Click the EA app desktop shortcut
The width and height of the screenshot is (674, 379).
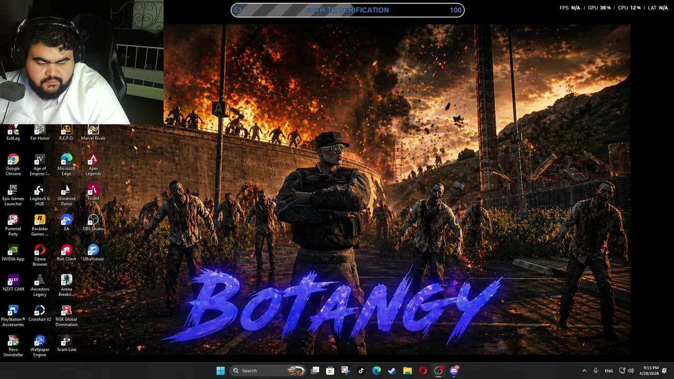pyautogui.click(x=66, y=223)
